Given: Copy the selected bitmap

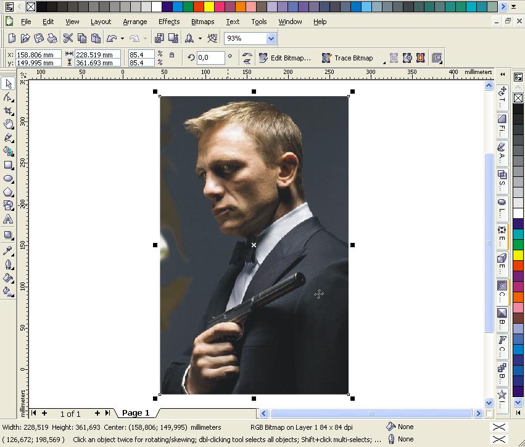Looking at the screenshot, I should (81, 38).
